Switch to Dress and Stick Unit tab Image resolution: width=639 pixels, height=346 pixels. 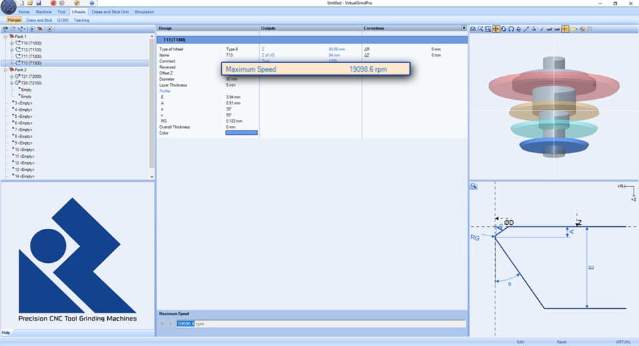tap(110, 12)
